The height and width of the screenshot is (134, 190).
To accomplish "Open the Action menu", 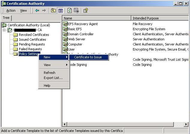I will tap(11, 10).
